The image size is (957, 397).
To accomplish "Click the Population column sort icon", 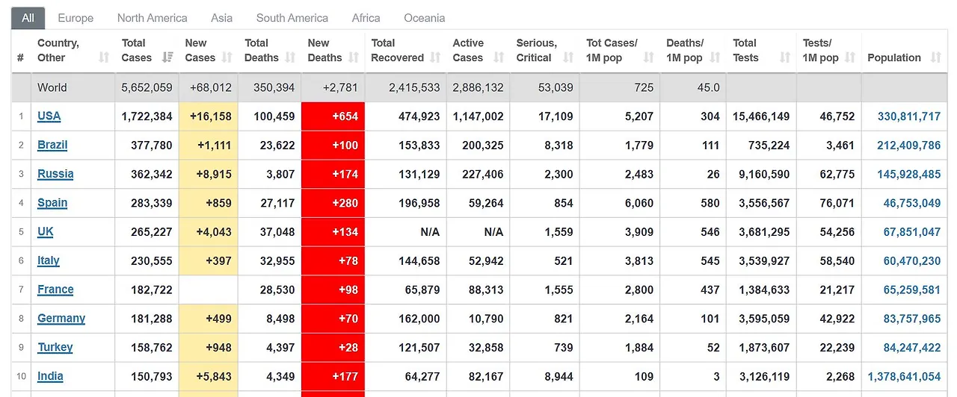I will [x=936, y=57].
